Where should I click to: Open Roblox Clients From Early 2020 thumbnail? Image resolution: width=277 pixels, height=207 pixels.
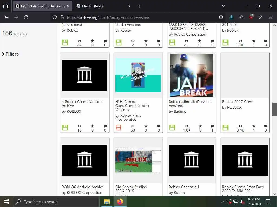click(x=245, y=160)
